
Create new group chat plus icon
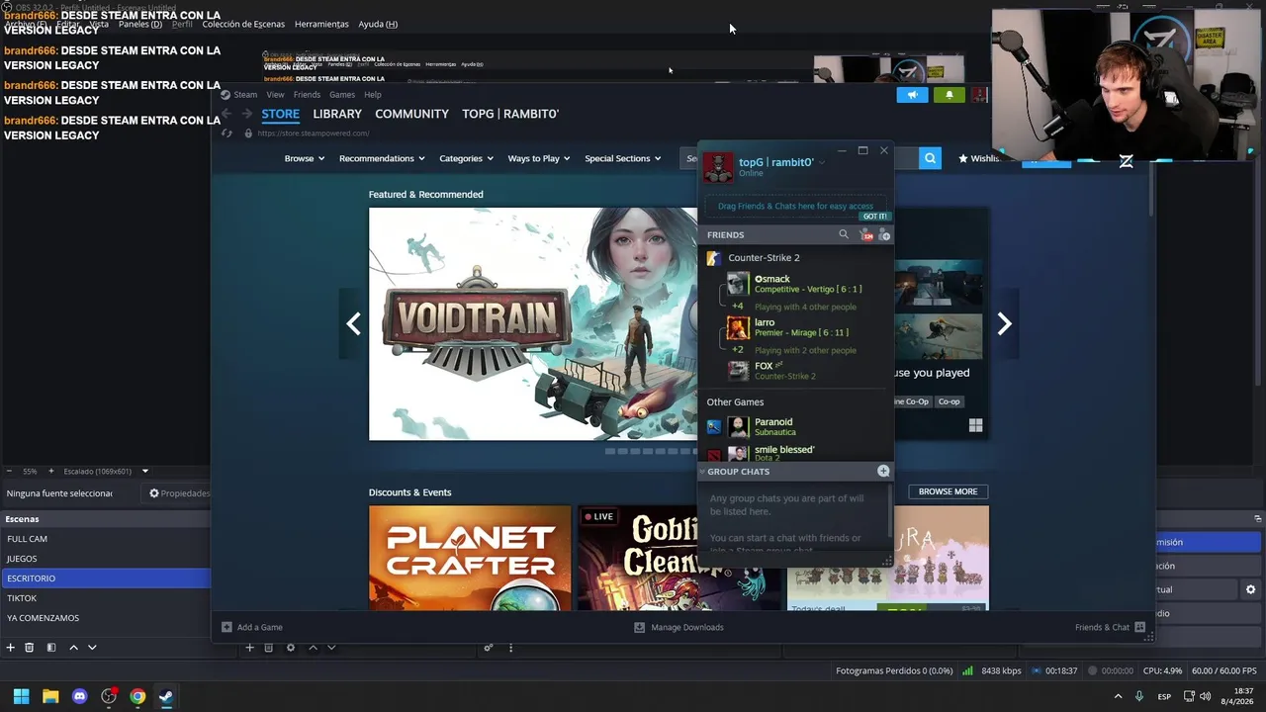pyautogui.click(x=883, y=471)
